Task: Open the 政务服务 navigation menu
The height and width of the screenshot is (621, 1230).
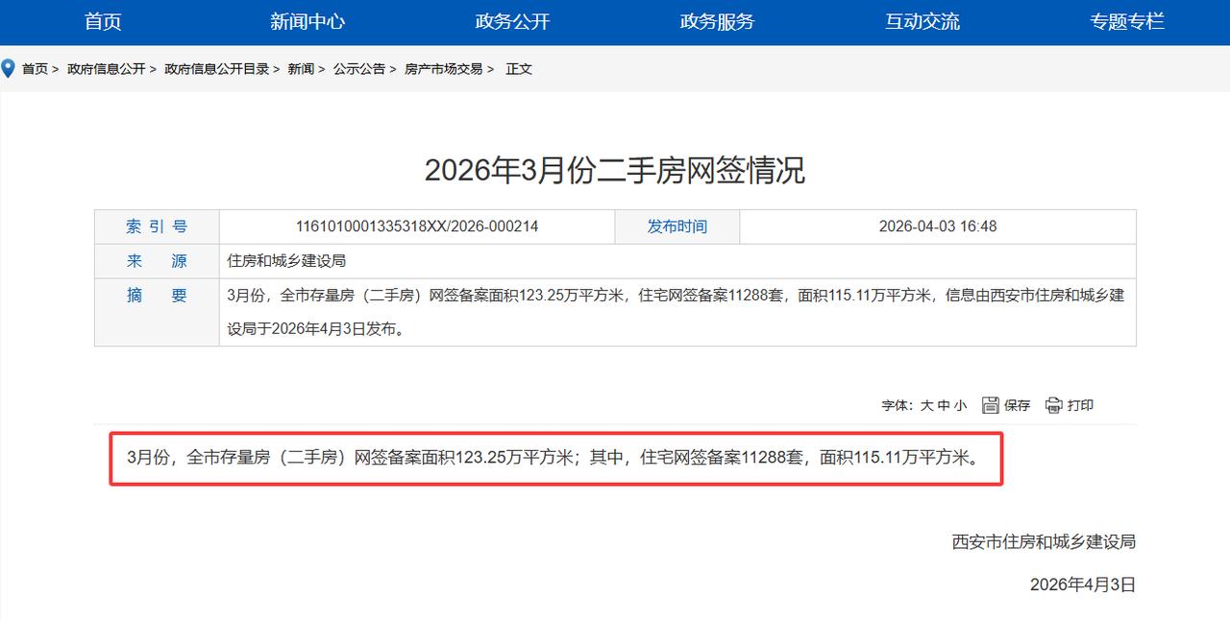Action: tap(716, 21)
